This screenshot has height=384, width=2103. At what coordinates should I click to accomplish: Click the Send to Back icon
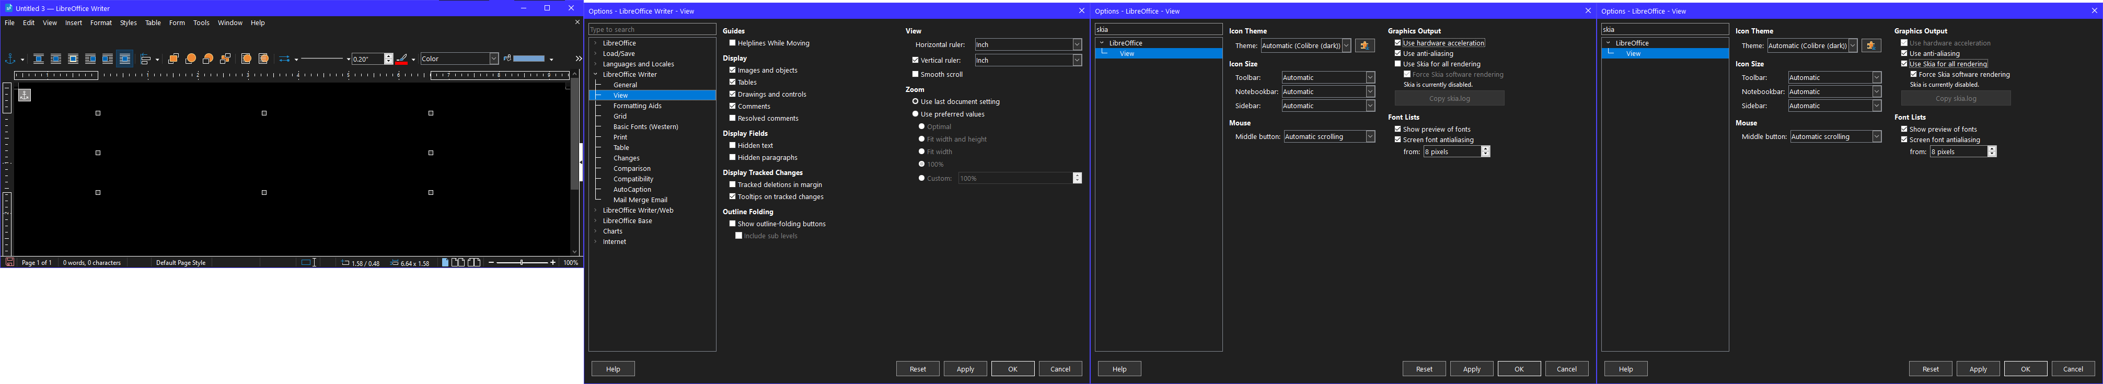[x=225, y=60]
